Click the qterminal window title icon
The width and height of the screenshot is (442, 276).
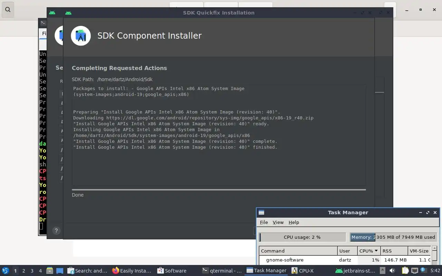[43, 23]
